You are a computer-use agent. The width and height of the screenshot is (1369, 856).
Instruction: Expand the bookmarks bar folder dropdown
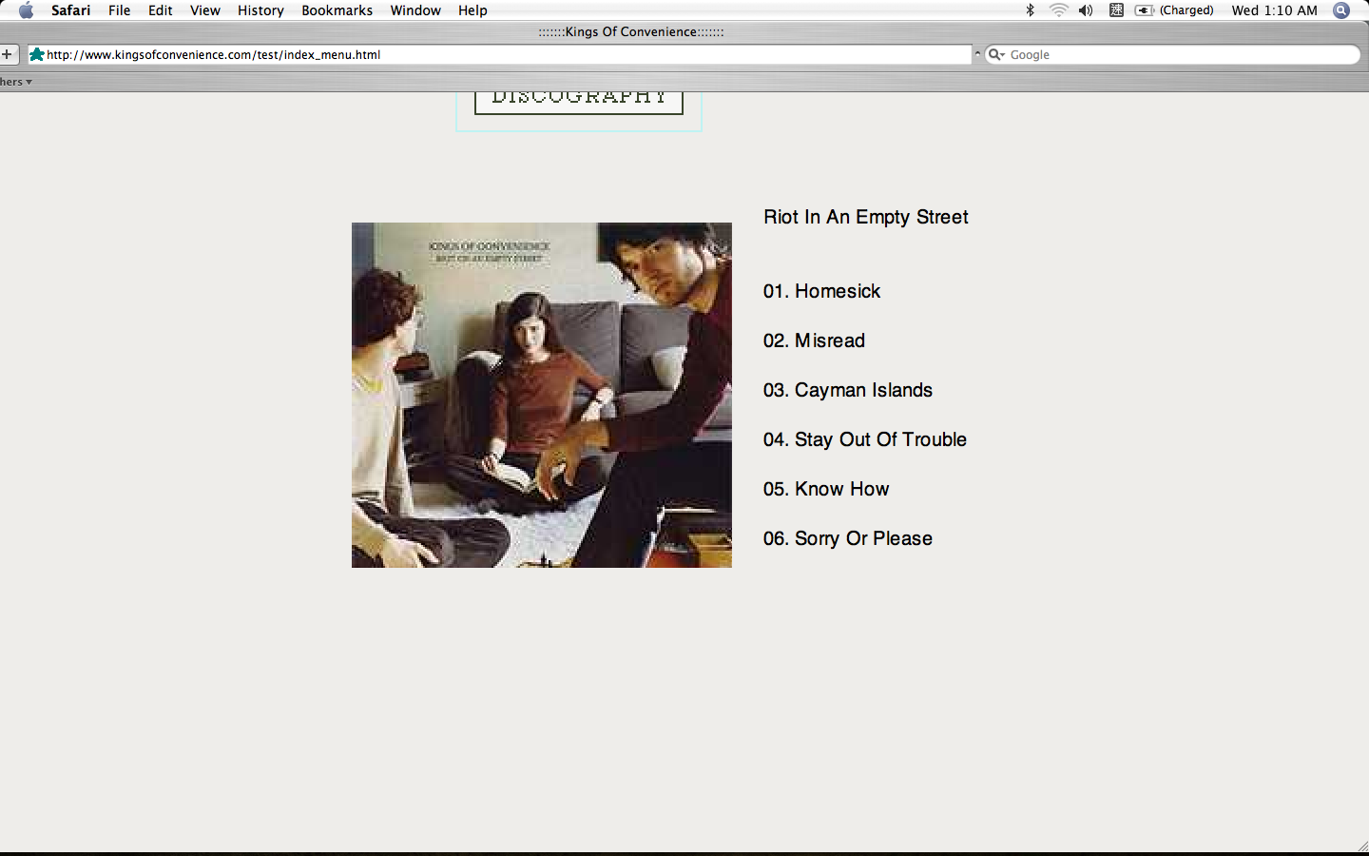pyautogui.click(x=16, y=82)
